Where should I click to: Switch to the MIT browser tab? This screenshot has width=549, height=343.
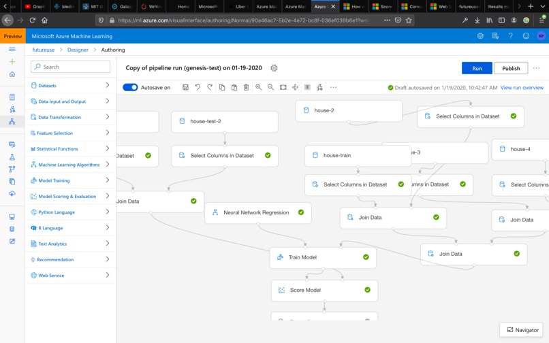coord(94,6)
